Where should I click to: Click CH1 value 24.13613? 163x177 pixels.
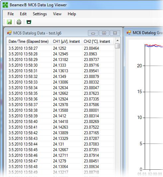pos(61,71)
